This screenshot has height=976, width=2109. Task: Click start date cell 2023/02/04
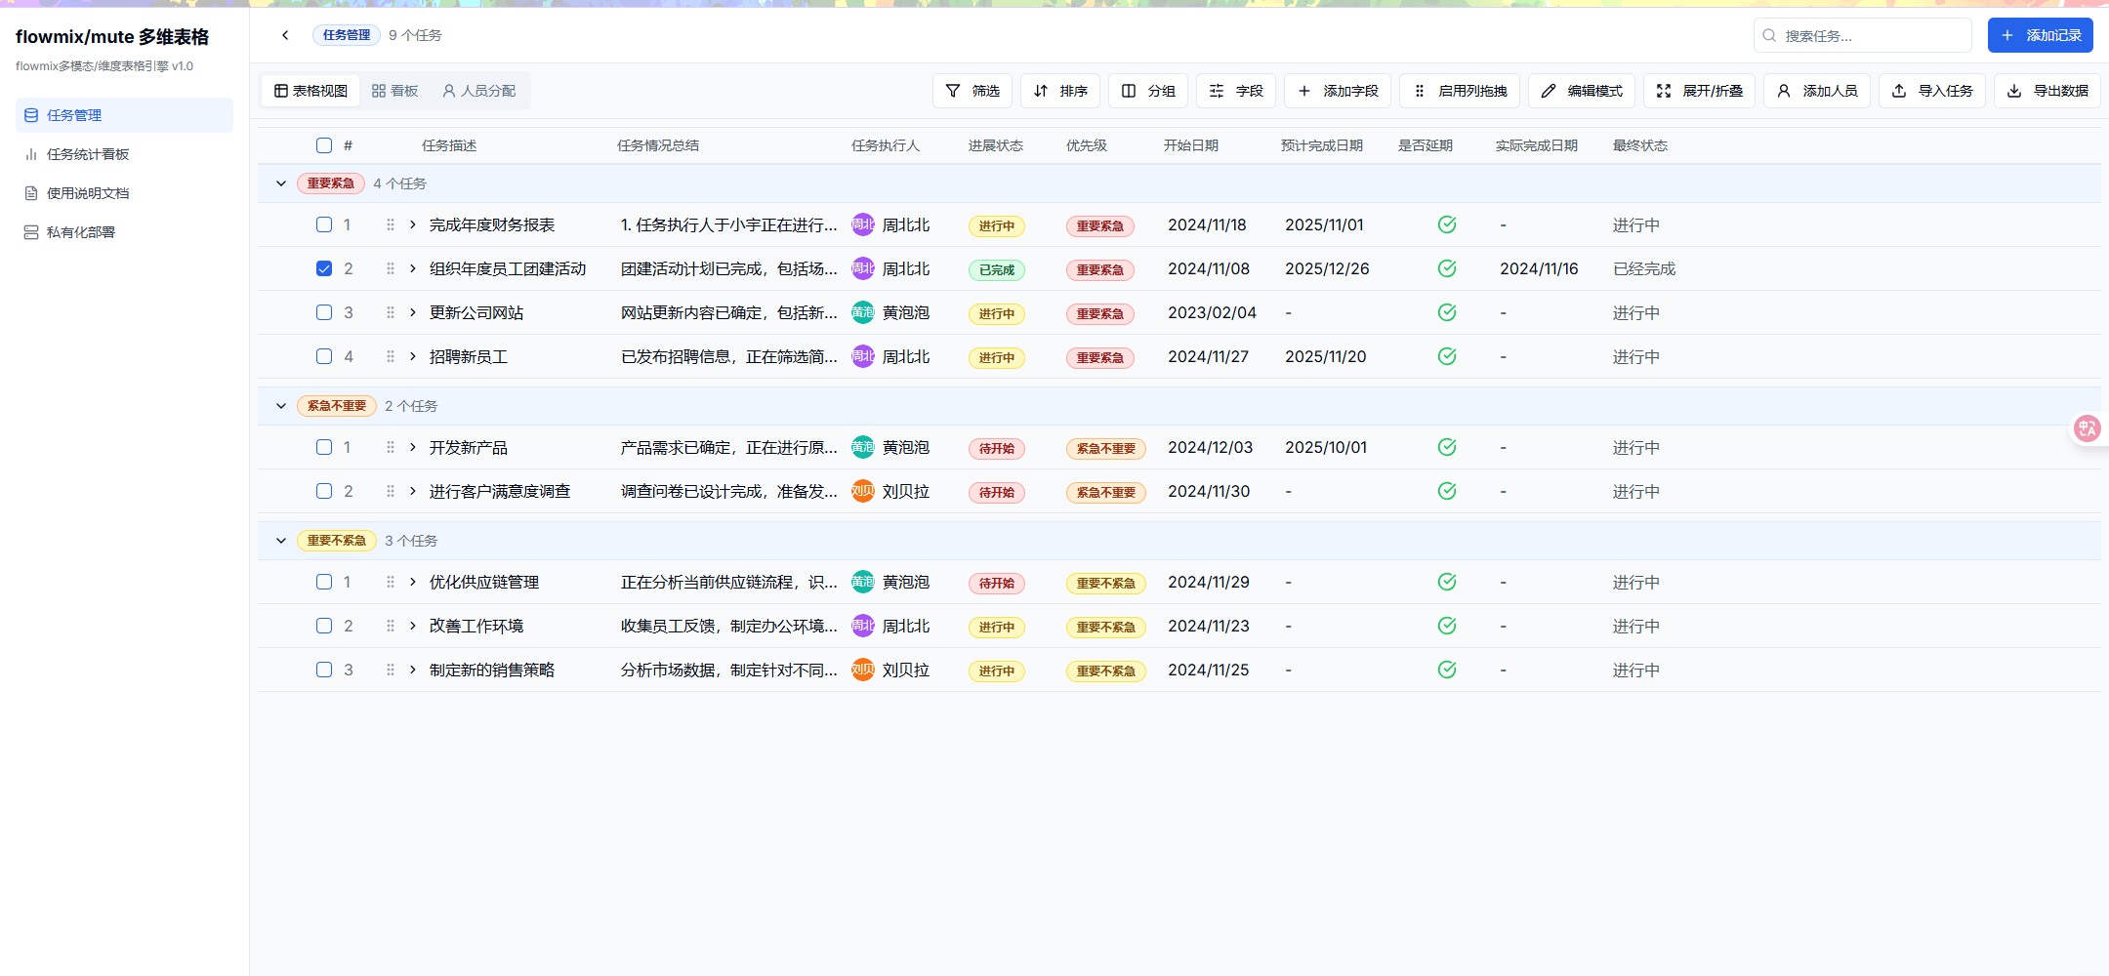[x=1212, y=312]
